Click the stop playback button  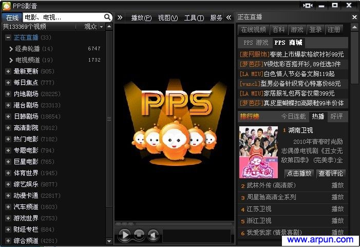(139, 234)
